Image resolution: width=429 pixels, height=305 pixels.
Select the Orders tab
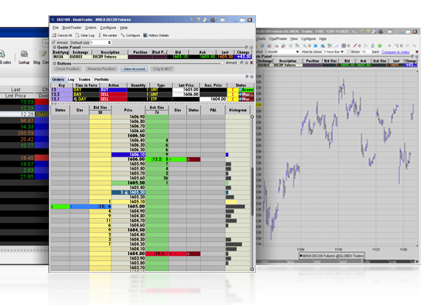tap(58, 80)
